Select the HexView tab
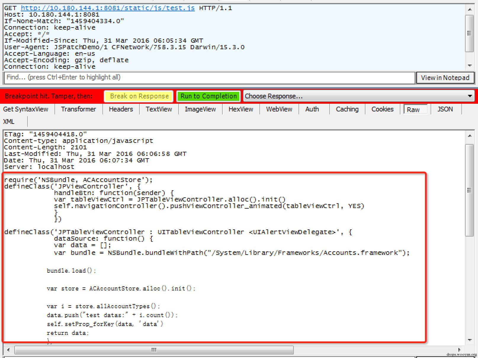This screenshot has width=478, height=358. (241, 109)
